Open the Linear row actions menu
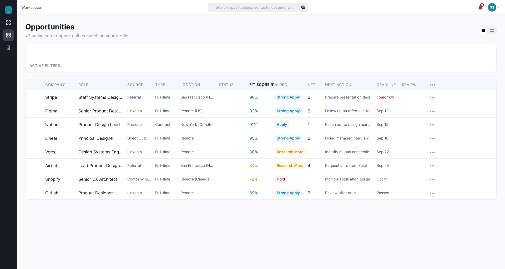 (432, 138)
